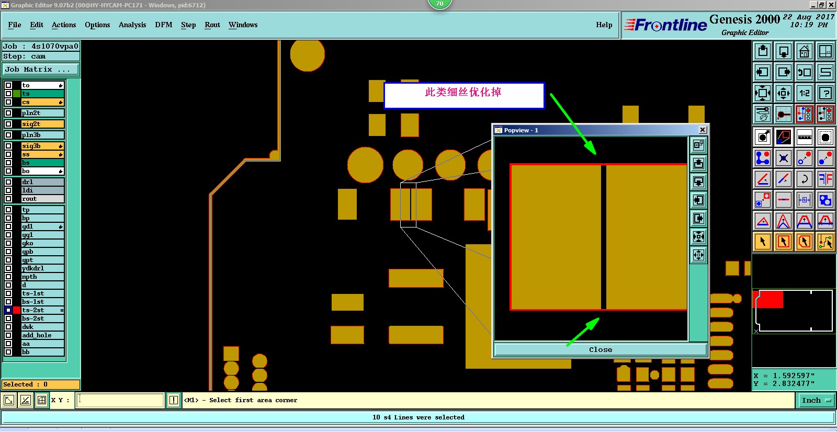Select the polygon area select tool

[805, 242]
